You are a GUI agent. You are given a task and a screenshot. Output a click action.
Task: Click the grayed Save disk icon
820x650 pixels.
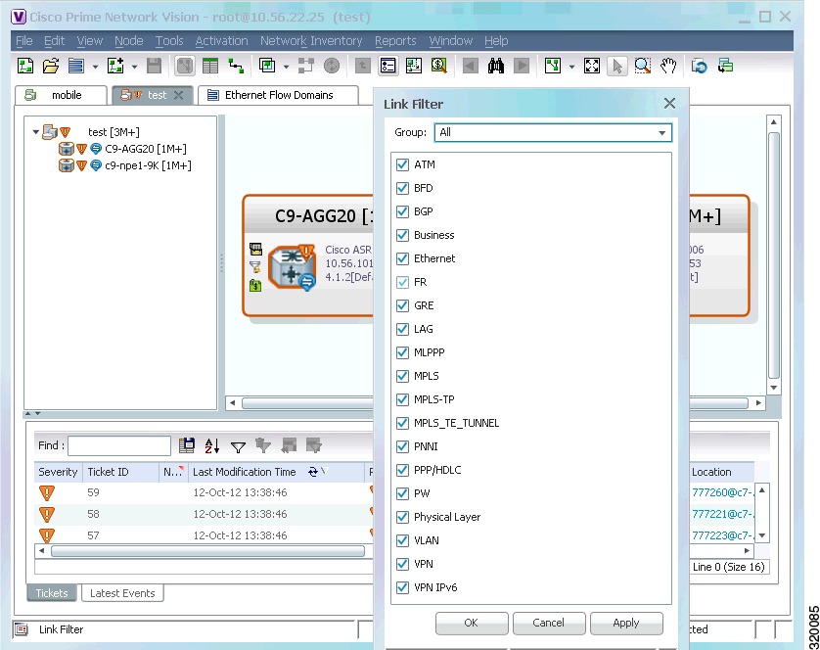[x=154, y=66]
